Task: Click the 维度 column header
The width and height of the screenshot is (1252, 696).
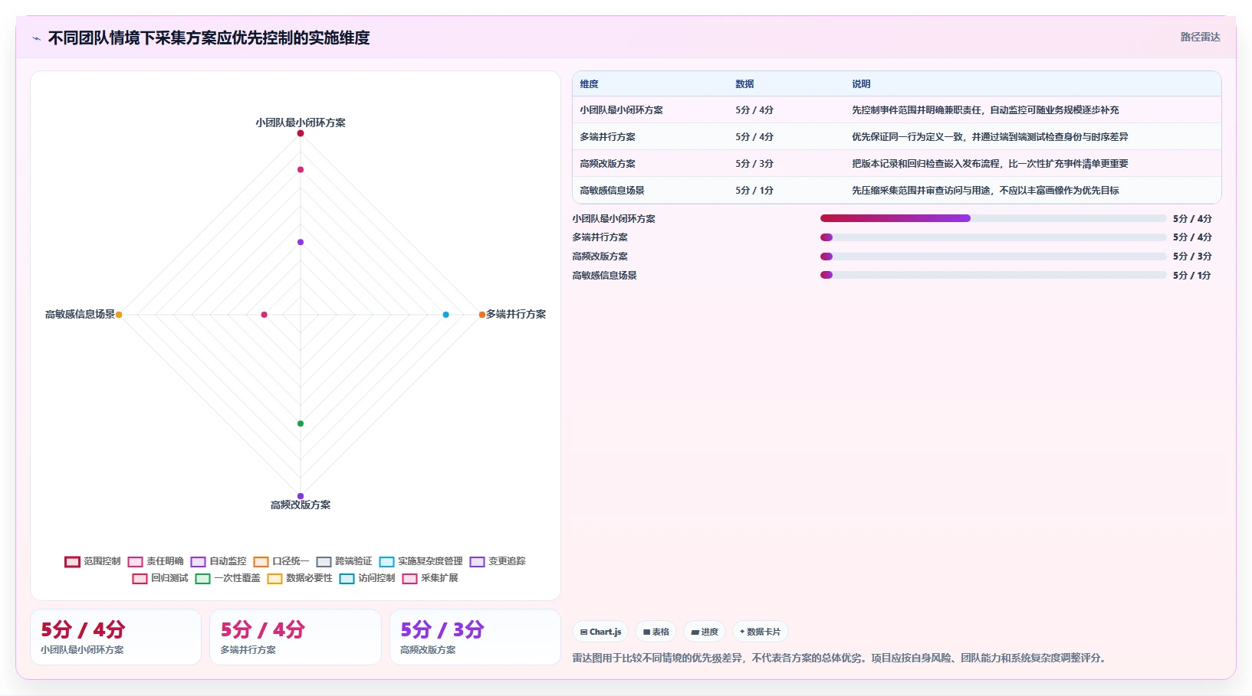Action: click(x=589, y=84)
